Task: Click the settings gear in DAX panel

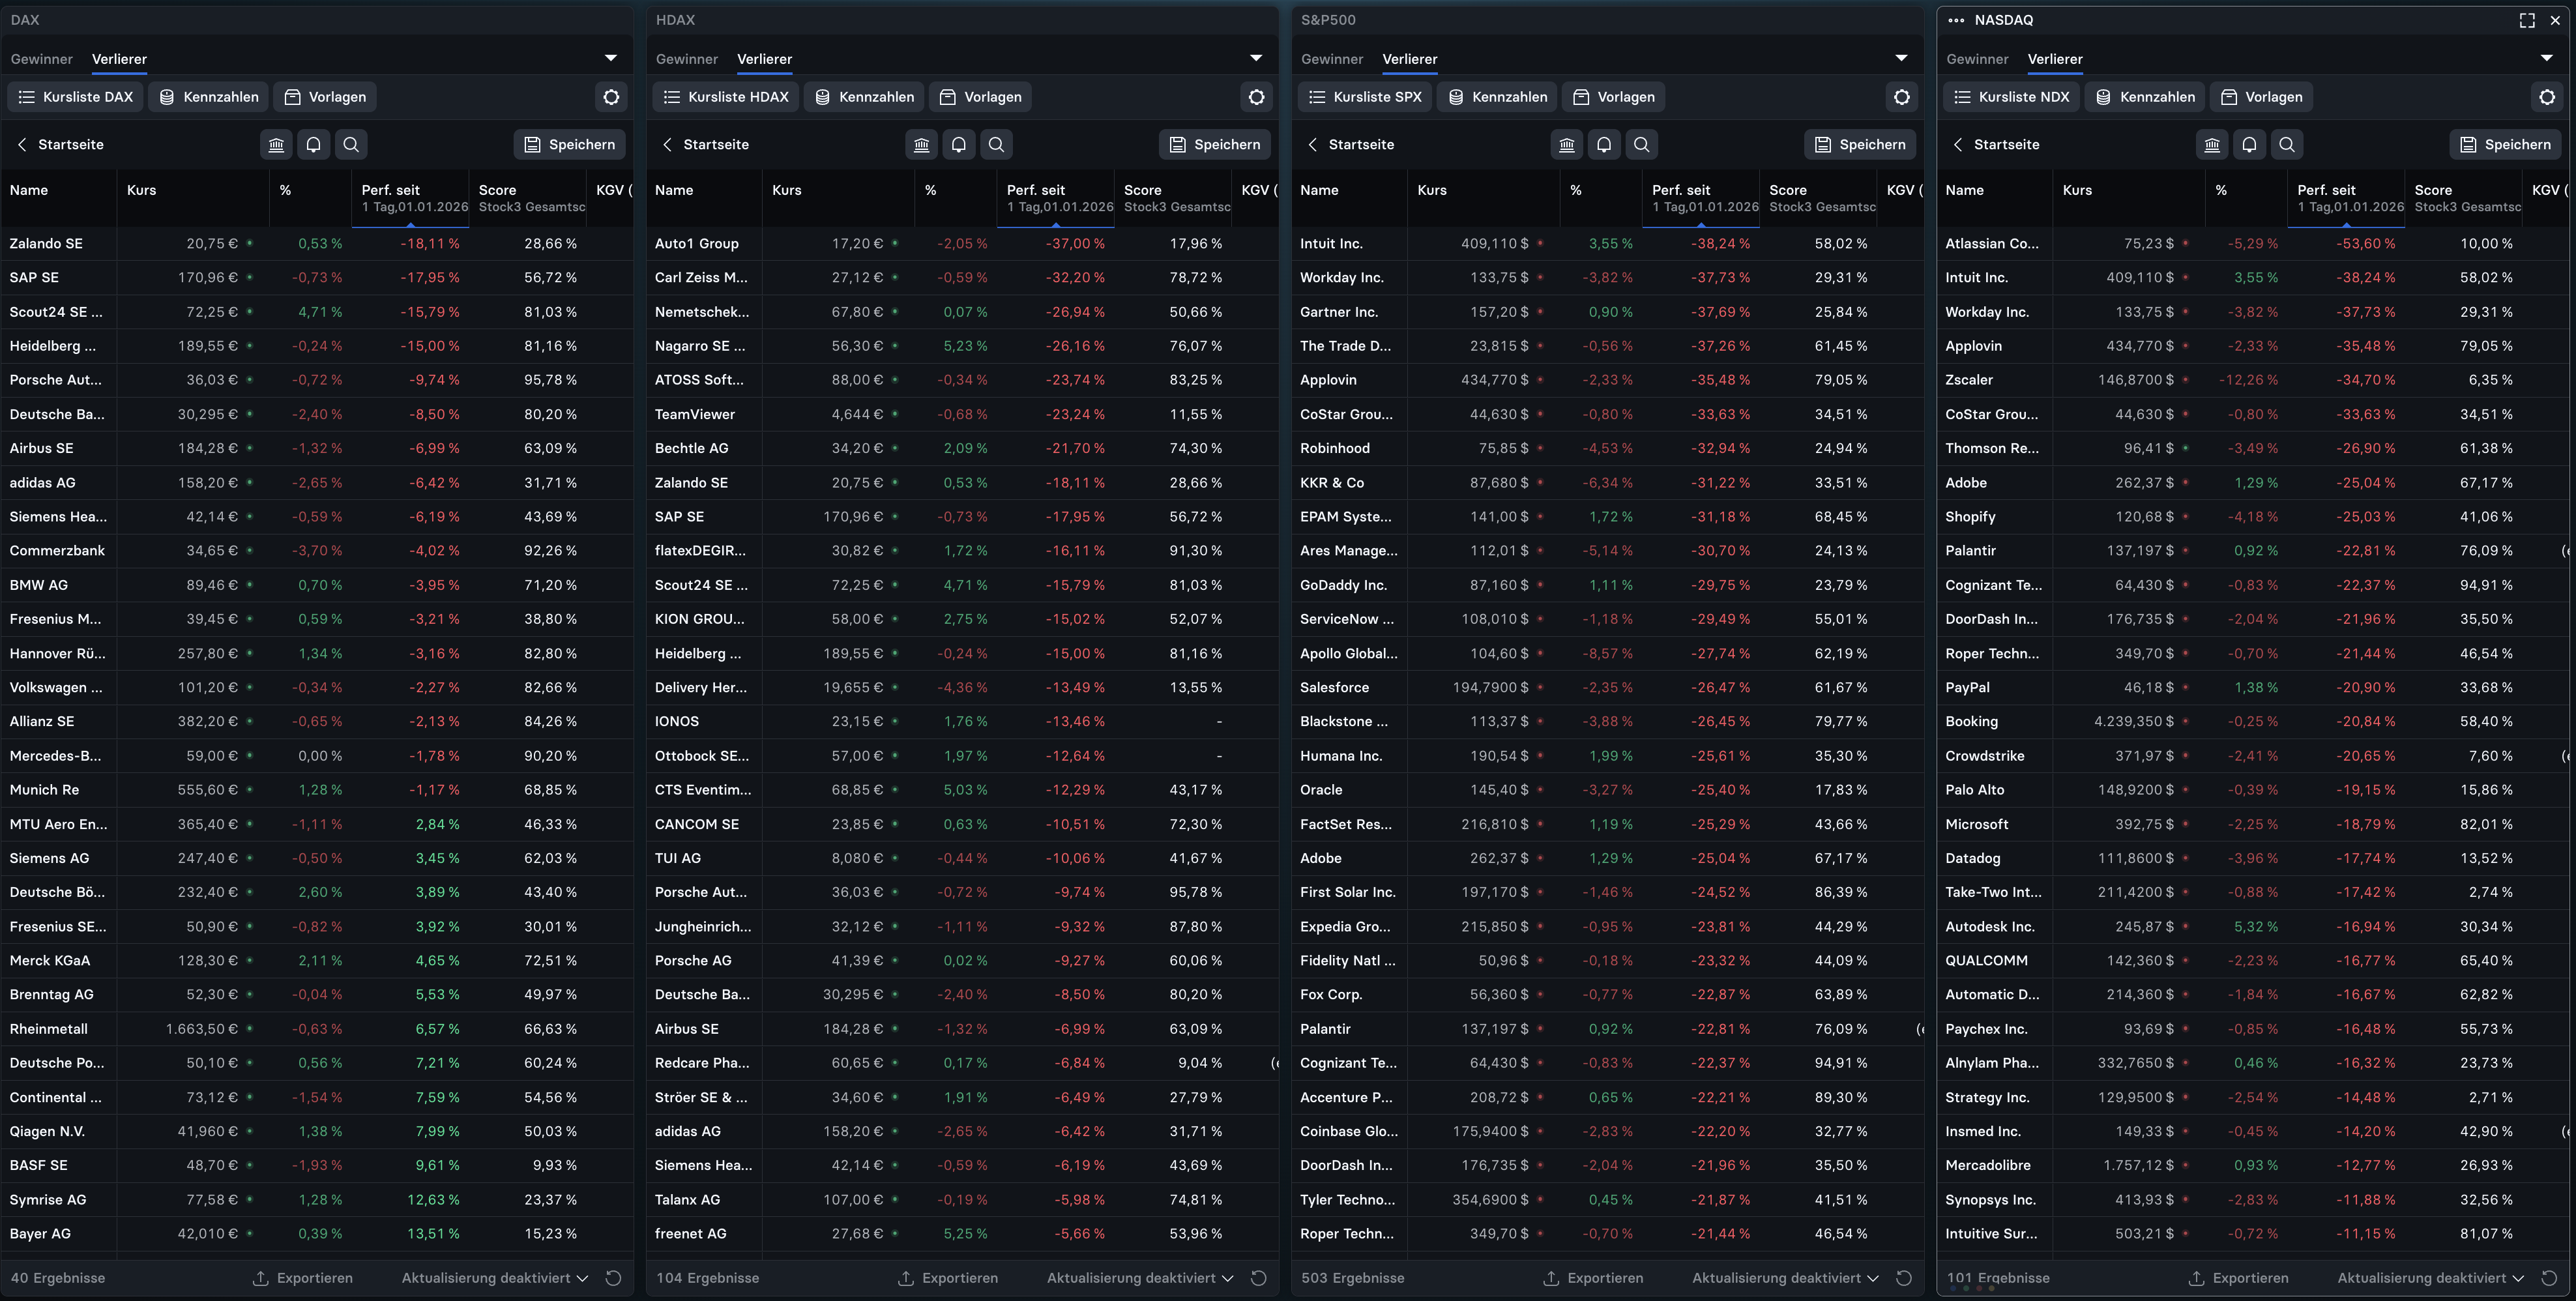Action: 611,97
